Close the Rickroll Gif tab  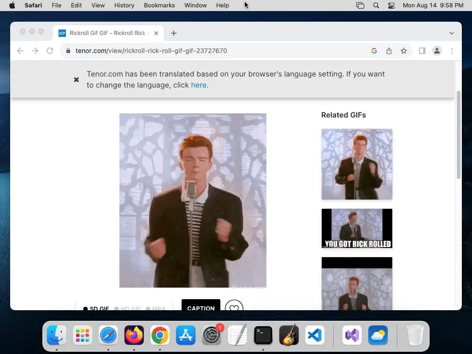156,33
